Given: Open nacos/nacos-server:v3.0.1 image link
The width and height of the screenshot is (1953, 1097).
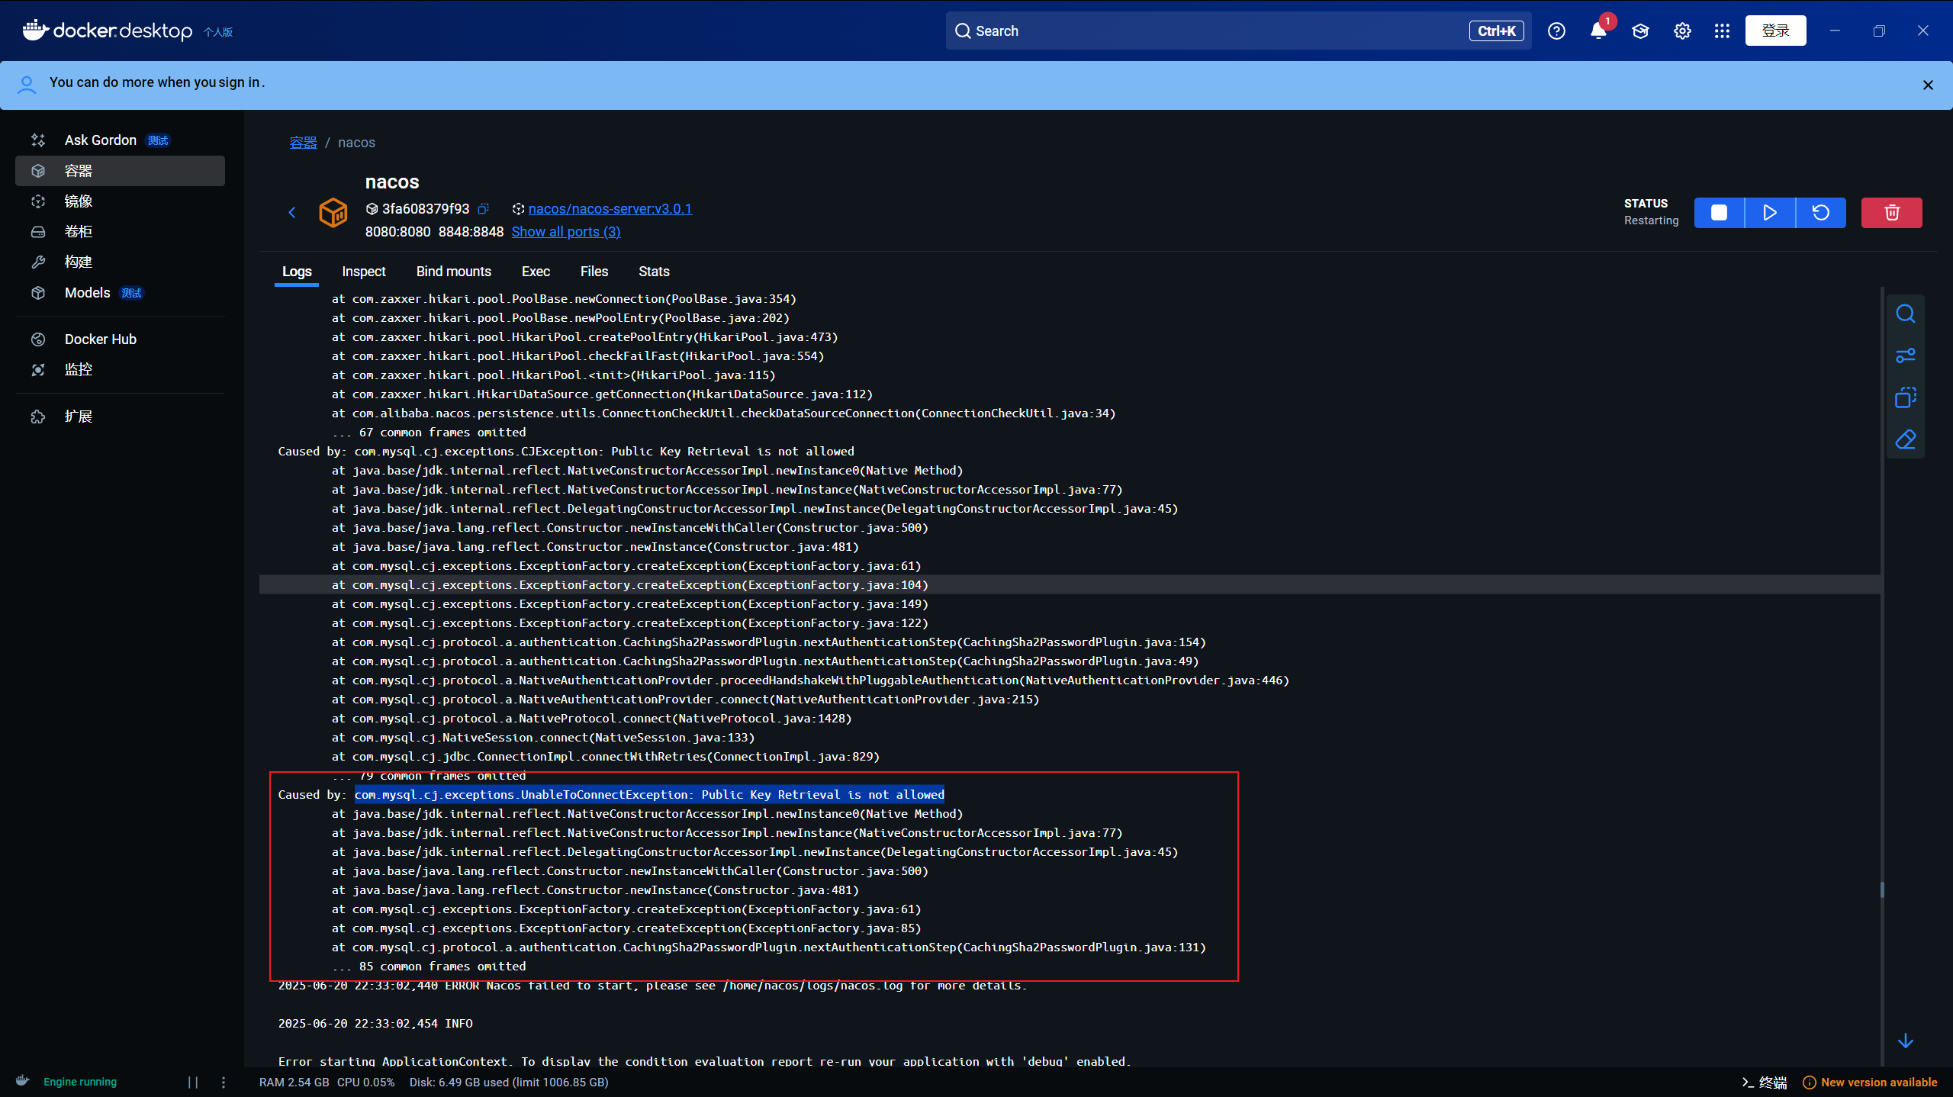Looking at the screenshot, I should click(x=610, y=209).
